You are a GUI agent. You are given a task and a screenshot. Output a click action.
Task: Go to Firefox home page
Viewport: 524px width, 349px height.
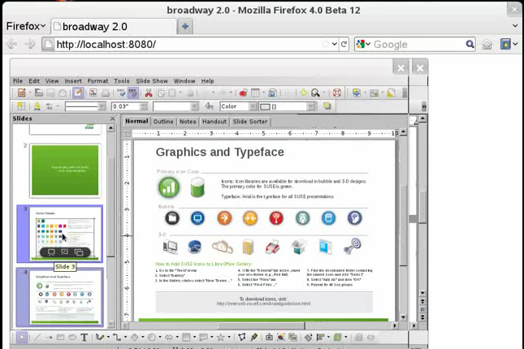487,44
